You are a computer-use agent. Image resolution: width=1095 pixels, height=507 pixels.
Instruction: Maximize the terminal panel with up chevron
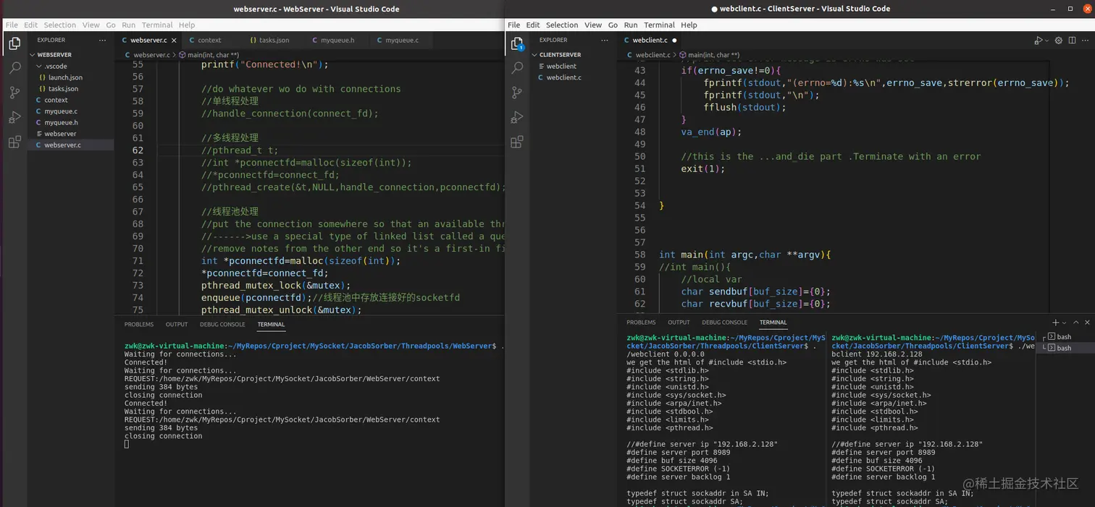[1076, 323]
